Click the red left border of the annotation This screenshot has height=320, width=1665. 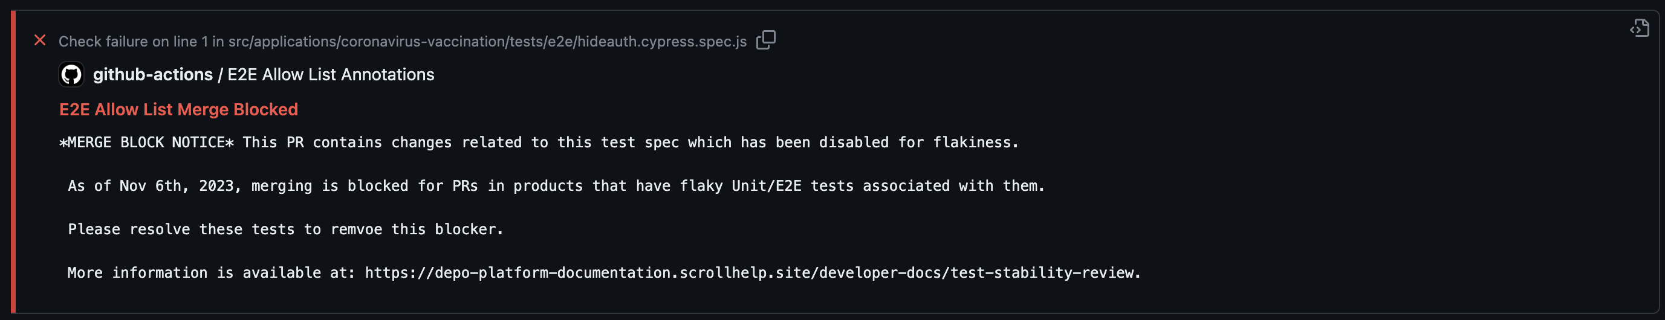tap(13, 161)
